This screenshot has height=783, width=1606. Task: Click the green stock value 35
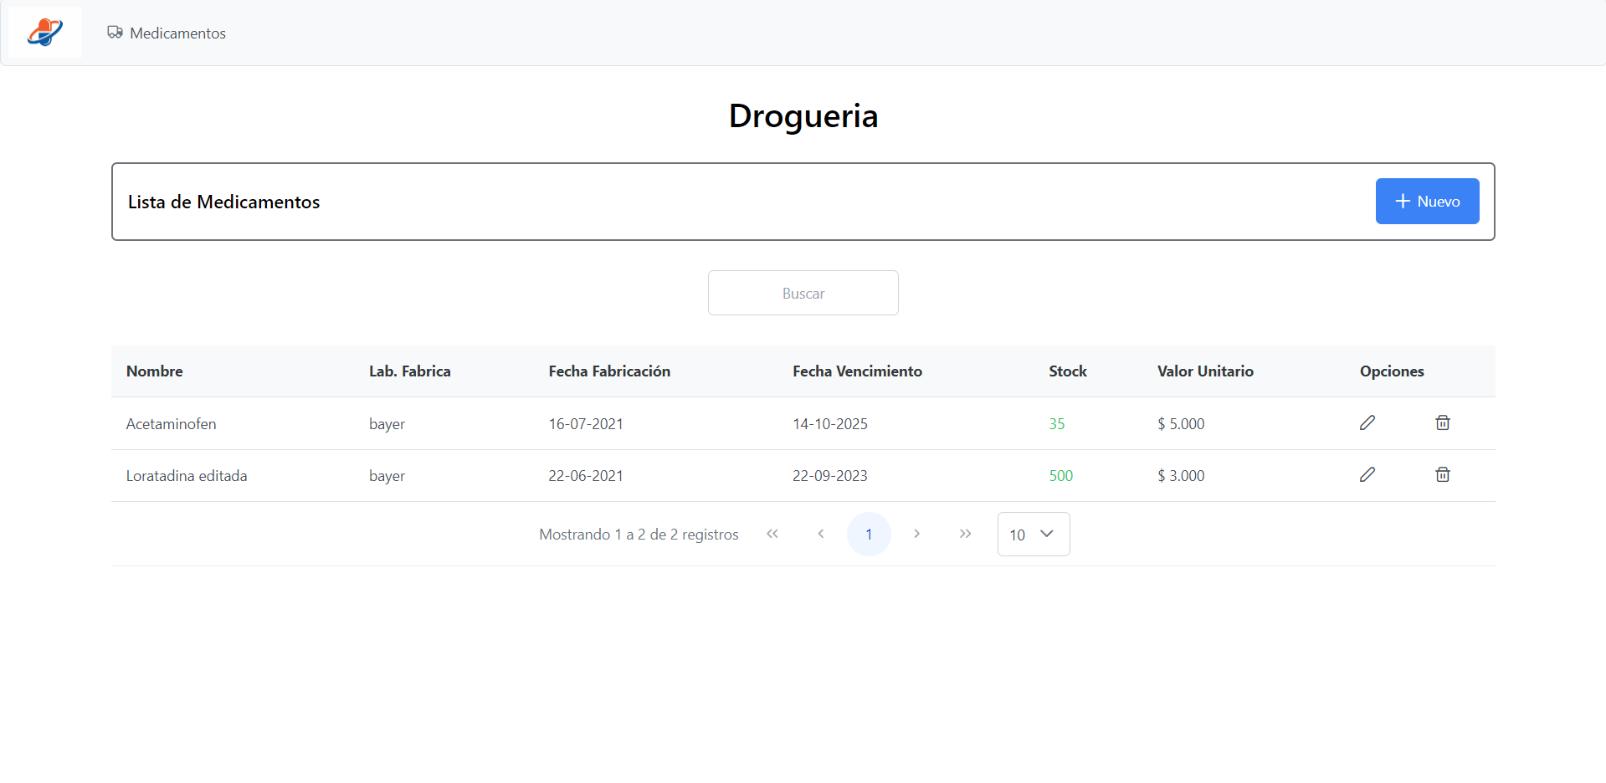click(x=1057, y=423)
